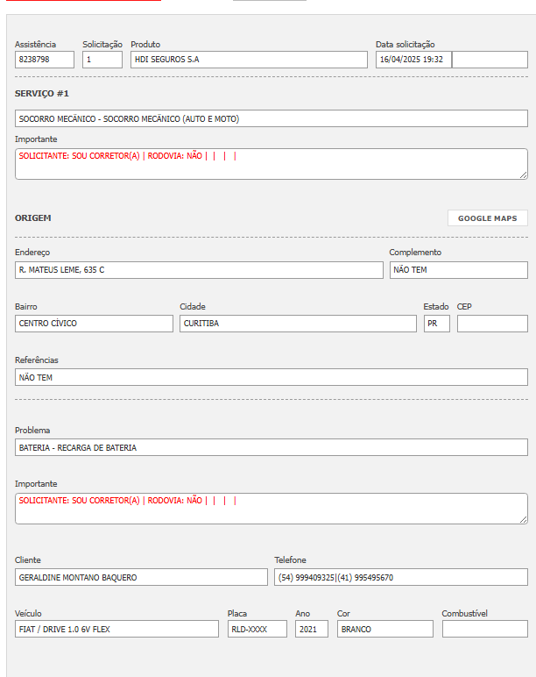Viewport: 536px width, 677px height.
Task: Click the Telefone field
Action: pos(401,577)
